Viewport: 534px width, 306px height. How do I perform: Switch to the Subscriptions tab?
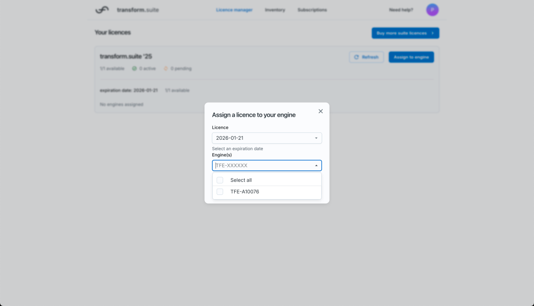[312, 10]
